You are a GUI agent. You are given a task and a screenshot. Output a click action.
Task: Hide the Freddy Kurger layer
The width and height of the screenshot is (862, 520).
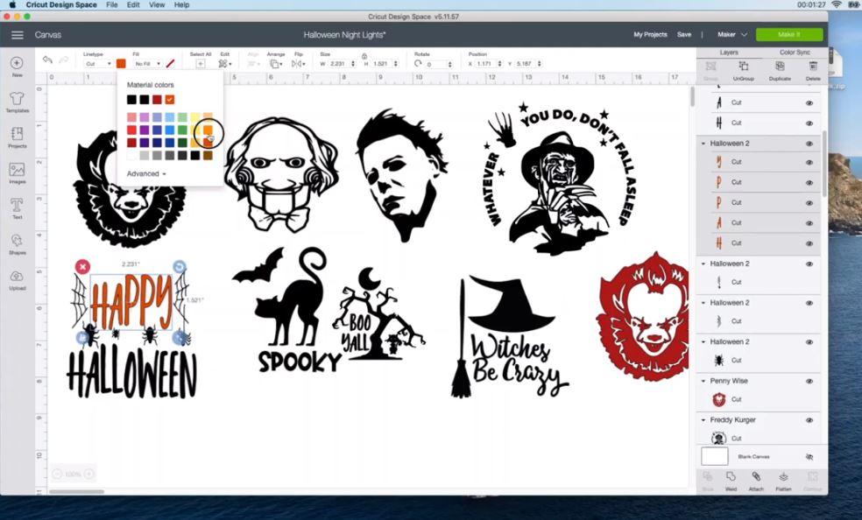(x=809, y=420)
